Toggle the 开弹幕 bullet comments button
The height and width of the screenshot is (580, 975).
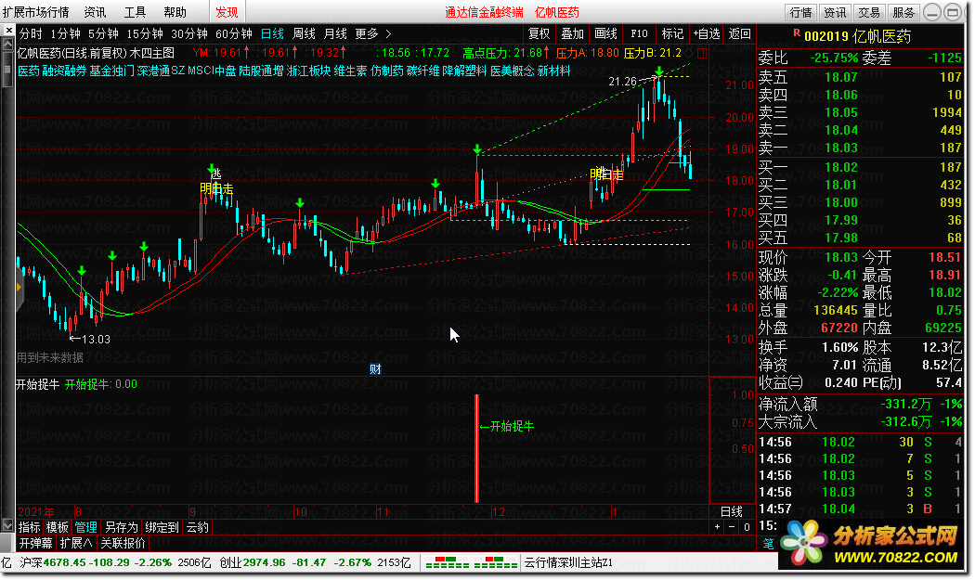click(35, 543)
